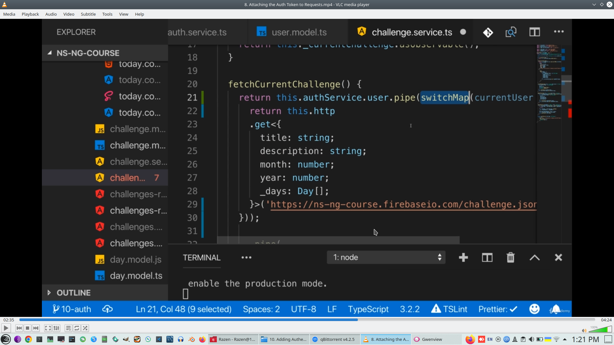
Task: Click the kill terminal trash icon
Action: point(511,257)
